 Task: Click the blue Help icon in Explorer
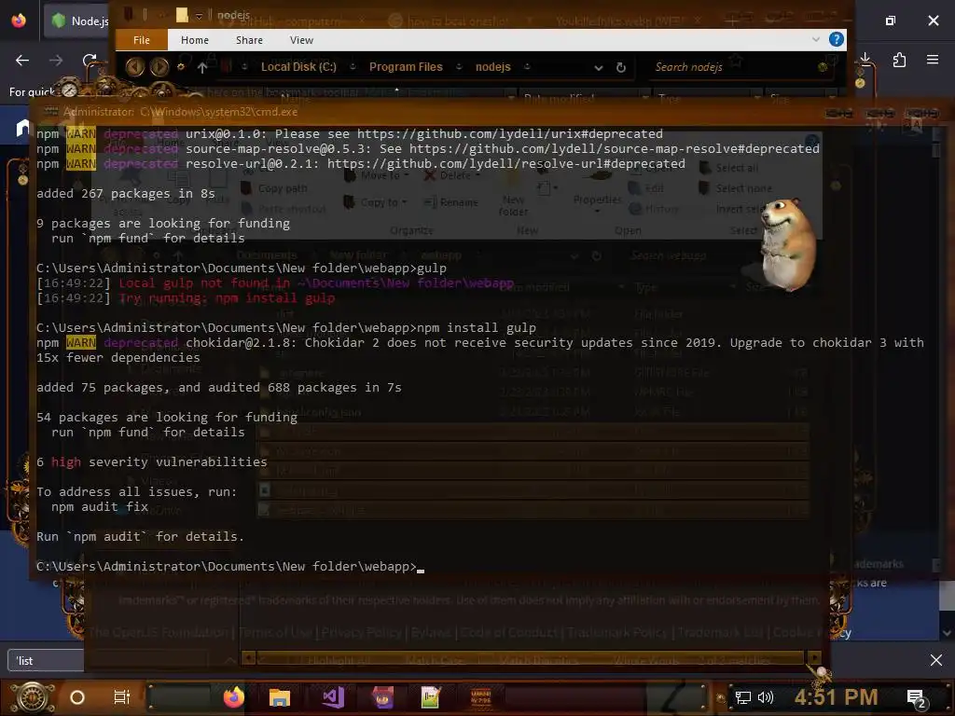tap(837, 39)
